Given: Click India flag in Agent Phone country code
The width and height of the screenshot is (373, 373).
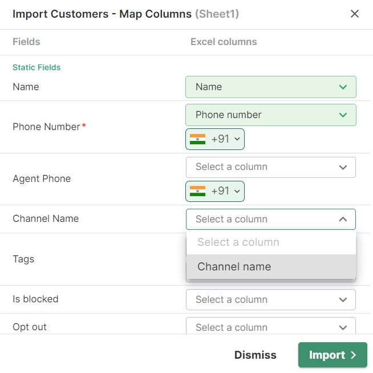Looking at the screenshot, I should (197, 191).
